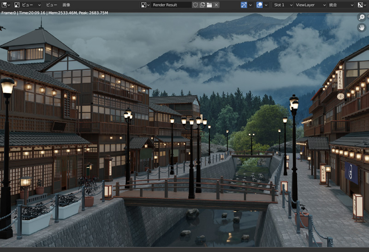Screen dimensions: 369x252
Task: Click the hand pan gizmo icon
Action: 362,28
